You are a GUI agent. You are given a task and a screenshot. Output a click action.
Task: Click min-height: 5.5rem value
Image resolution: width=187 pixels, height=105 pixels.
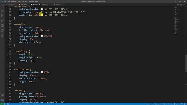point(38,42)
